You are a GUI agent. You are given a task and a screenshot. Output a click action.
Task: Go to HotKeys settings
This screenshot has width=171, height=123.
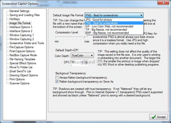click(15, 19)
